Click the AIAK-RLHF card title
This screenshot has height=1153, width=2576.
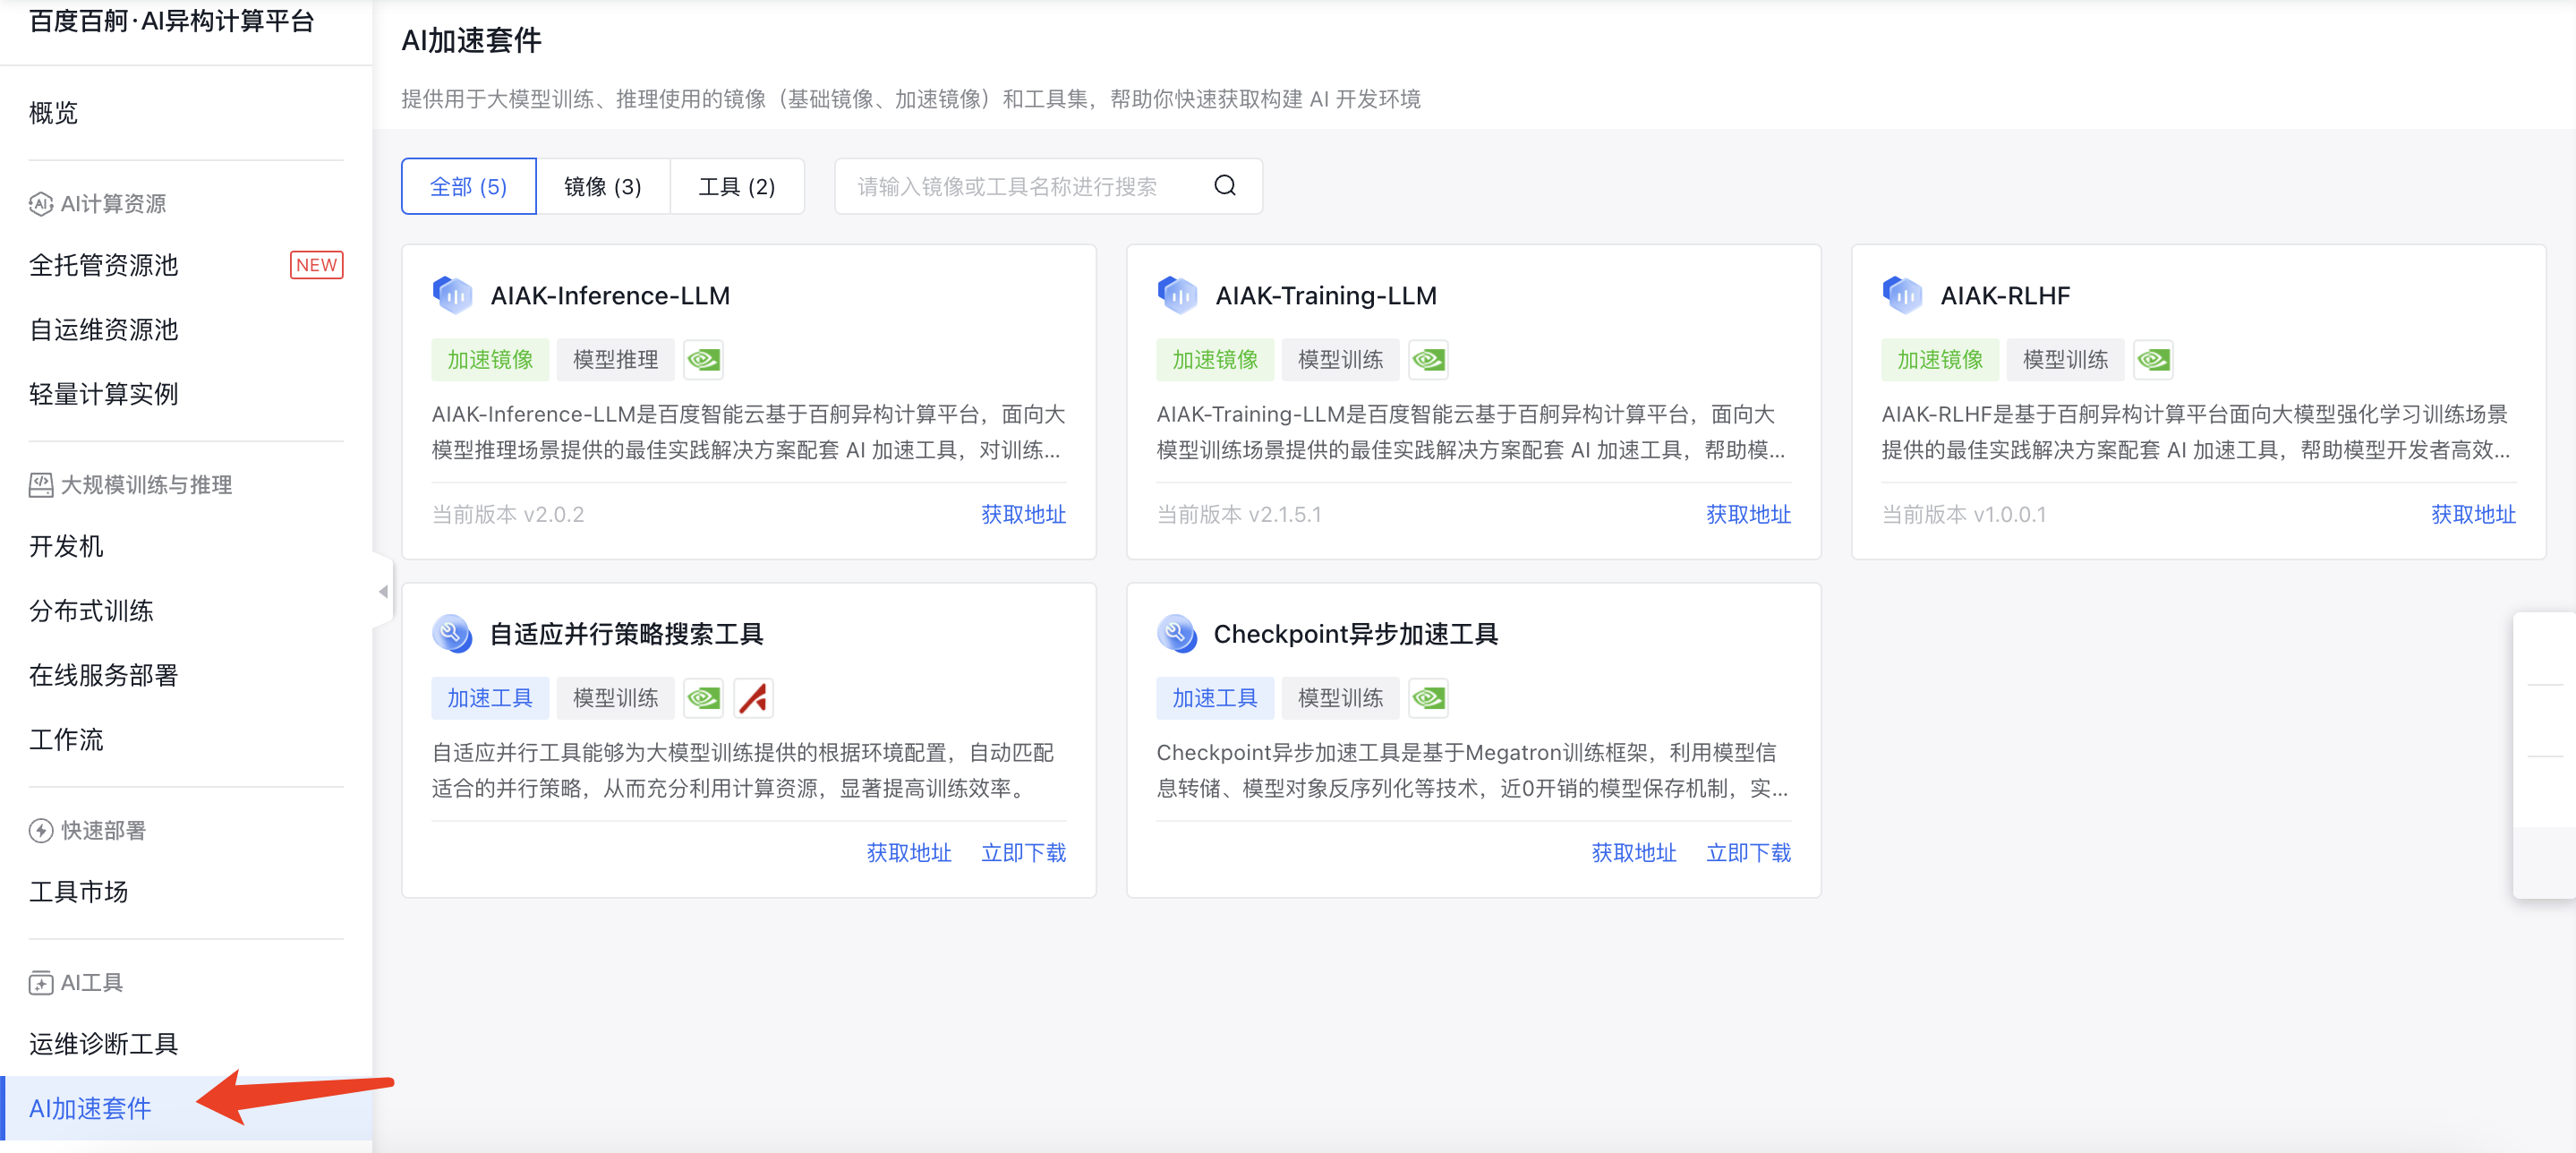tap(2005, 296)
